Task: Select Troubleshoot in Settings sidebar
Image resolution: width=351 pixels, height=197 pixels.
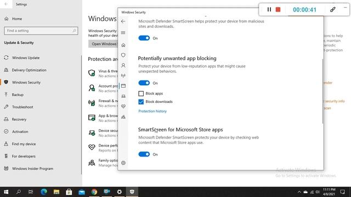Action: click(x=41, y=107)
